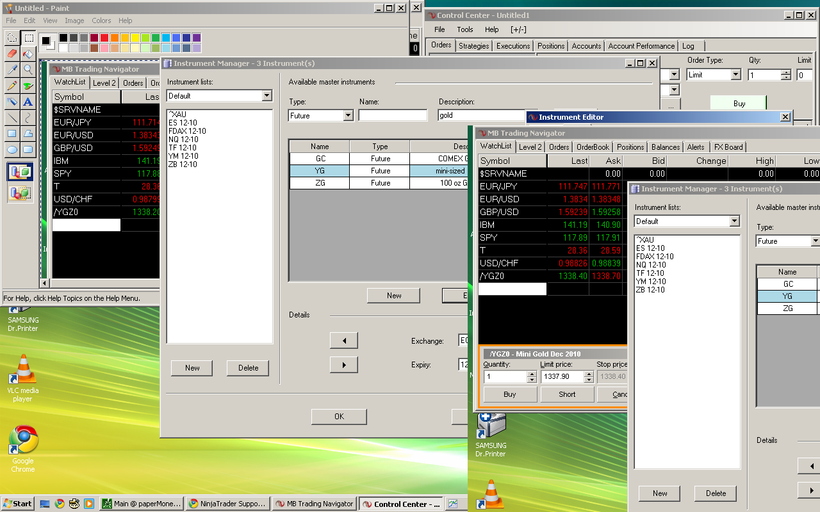Open the Google Chrome desktop shortcut
The image size is (820, 512).
(23, 440)
